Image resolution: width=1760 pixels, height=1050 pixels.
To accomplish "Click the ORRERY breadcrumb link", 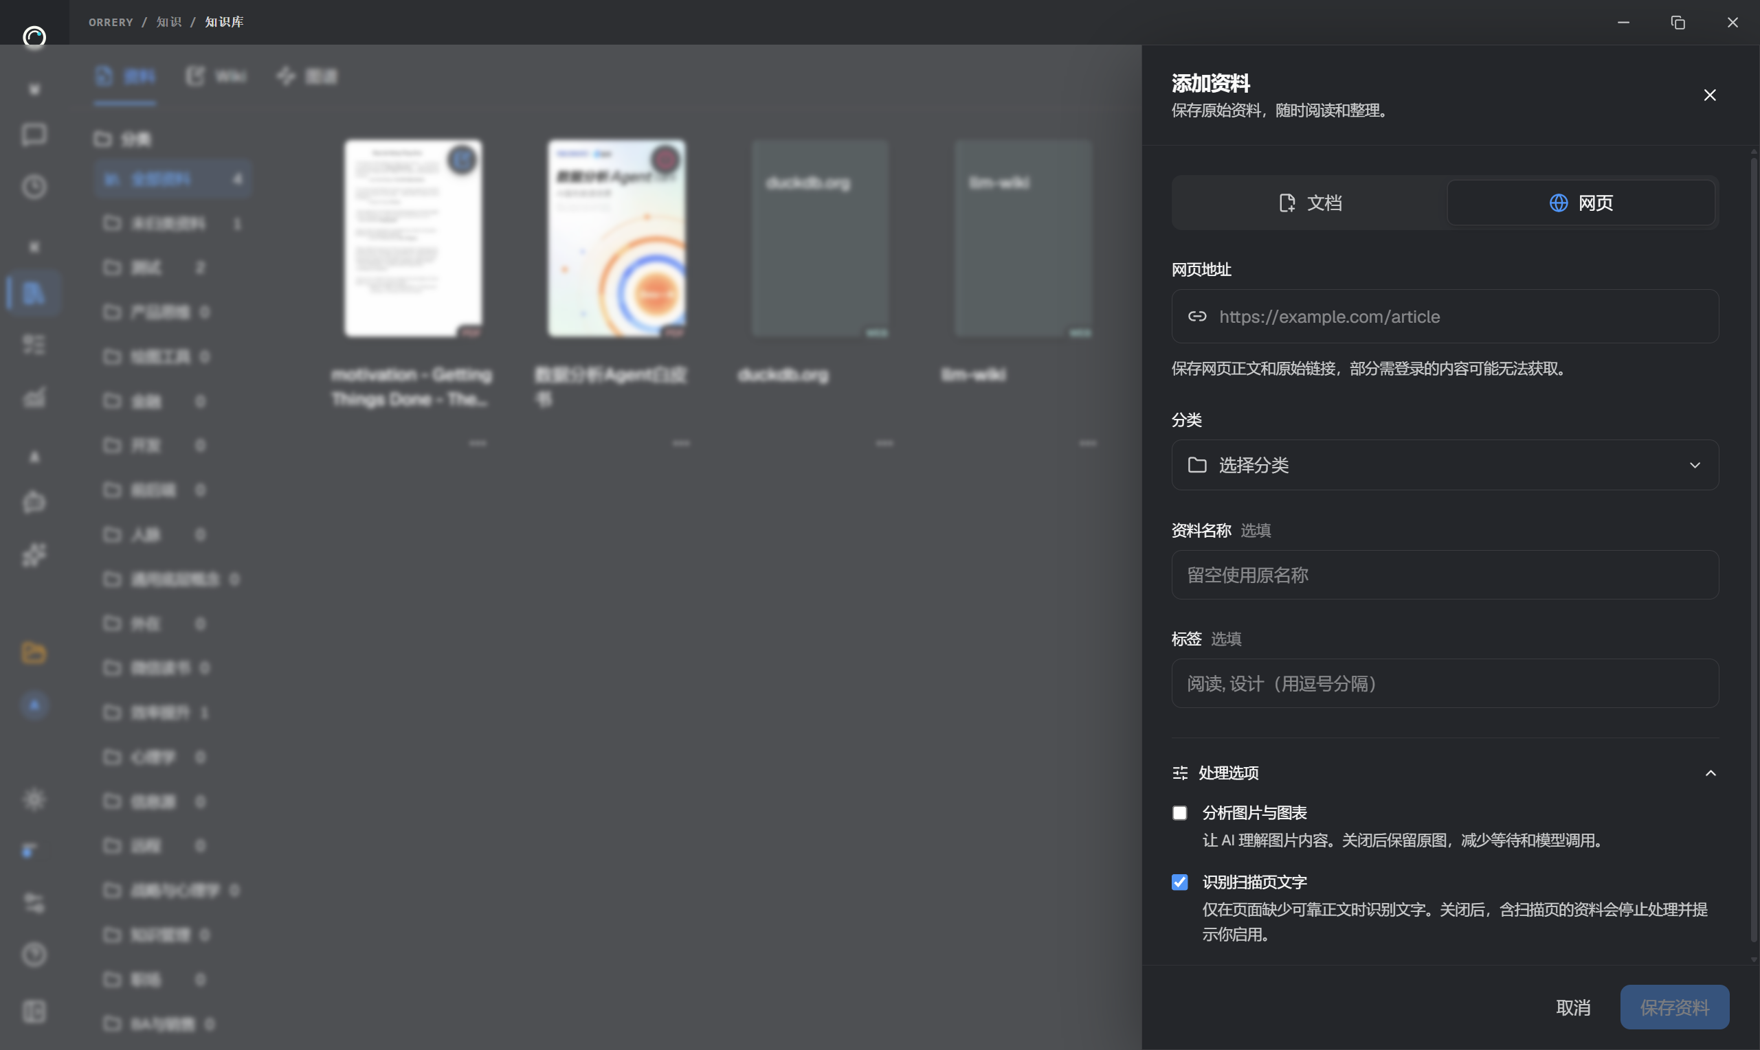I will tap(111, 22).
